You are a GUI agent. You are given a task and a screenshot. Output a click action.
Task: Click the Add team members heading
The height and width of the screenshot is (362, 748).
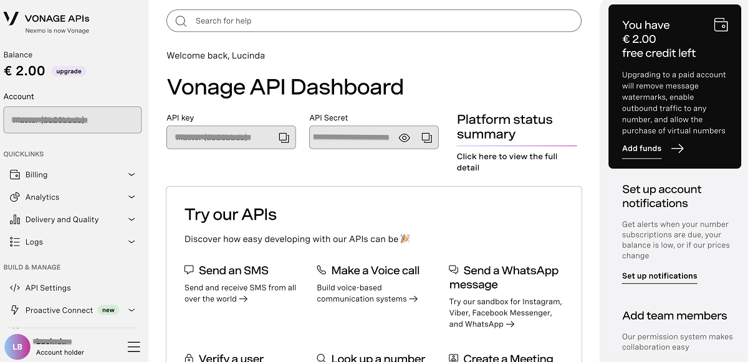coord(674,316)
